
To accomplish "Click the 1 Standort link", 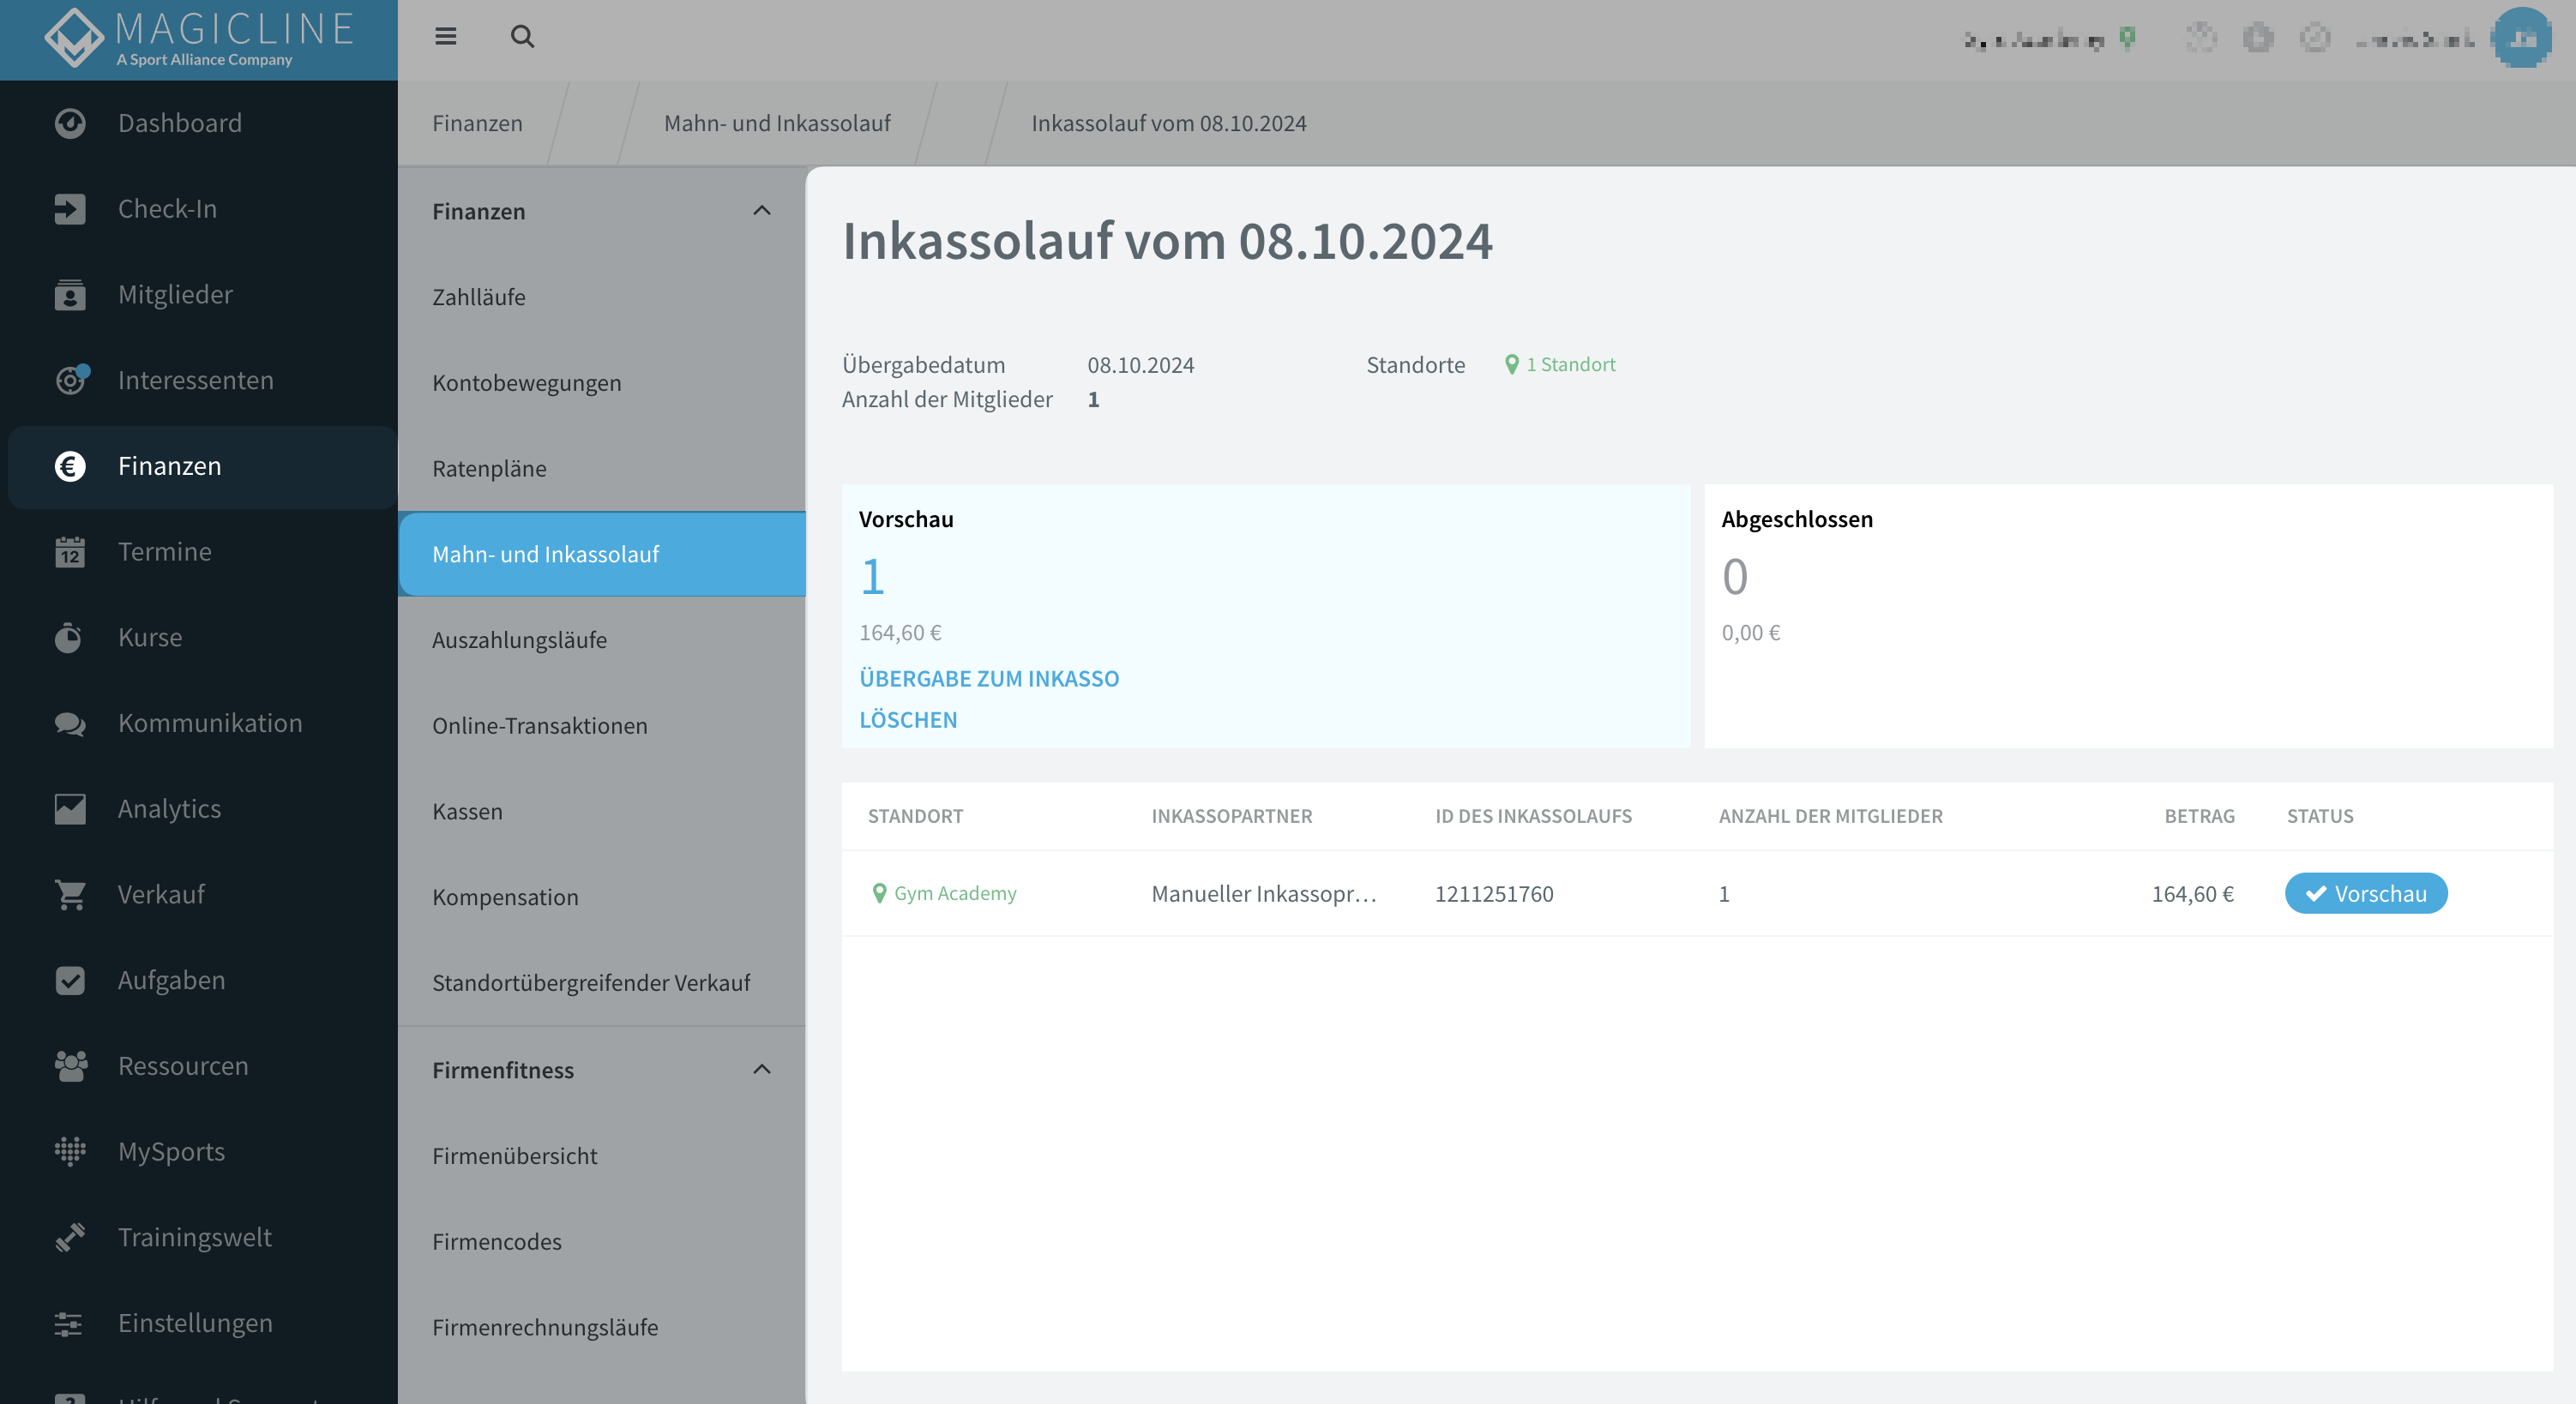I will point(1560,365).
